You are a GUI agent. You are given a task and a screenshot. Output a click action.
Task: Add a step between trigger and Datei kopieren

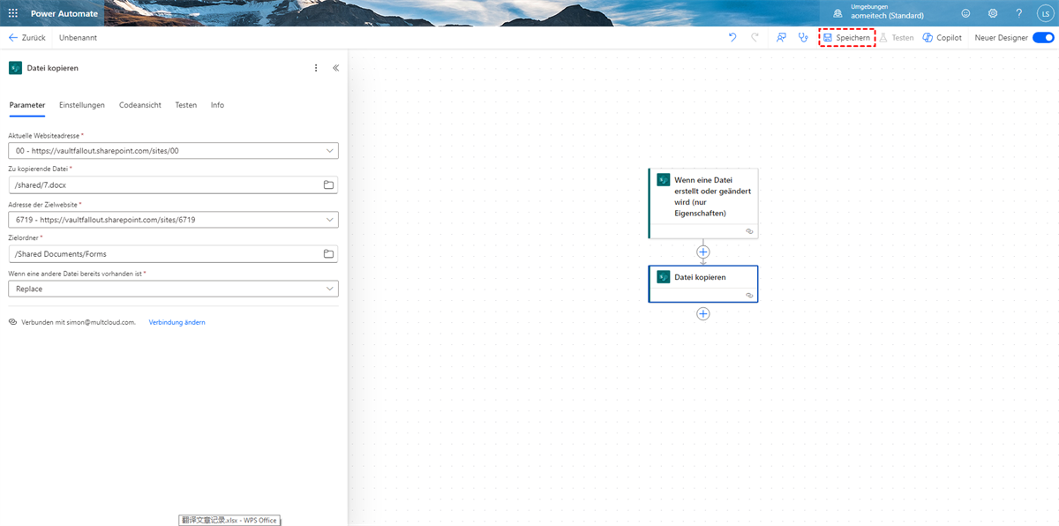[x=703, y=252]
